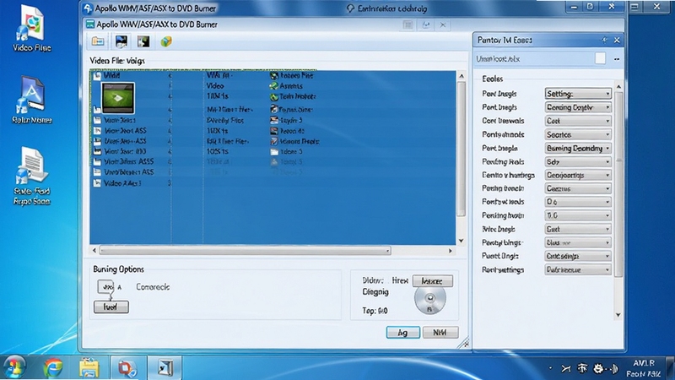Open the 'Video Flue' desktop icon

tap(31, 29)
